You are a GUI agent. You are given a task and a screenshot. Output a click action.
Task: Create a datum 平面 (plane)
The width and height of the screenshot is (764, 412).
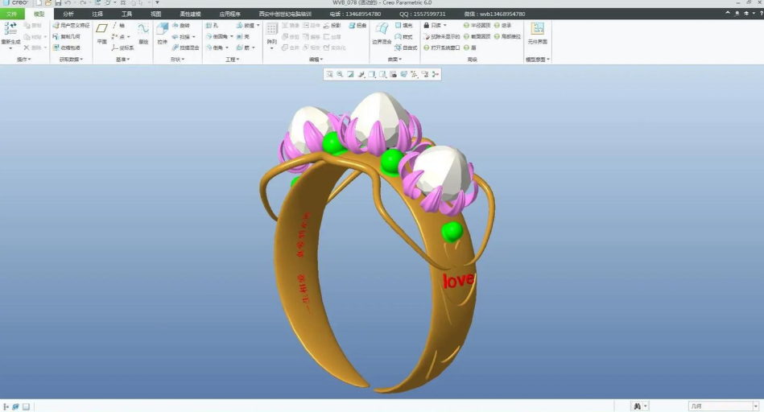[x=101, y=33]
